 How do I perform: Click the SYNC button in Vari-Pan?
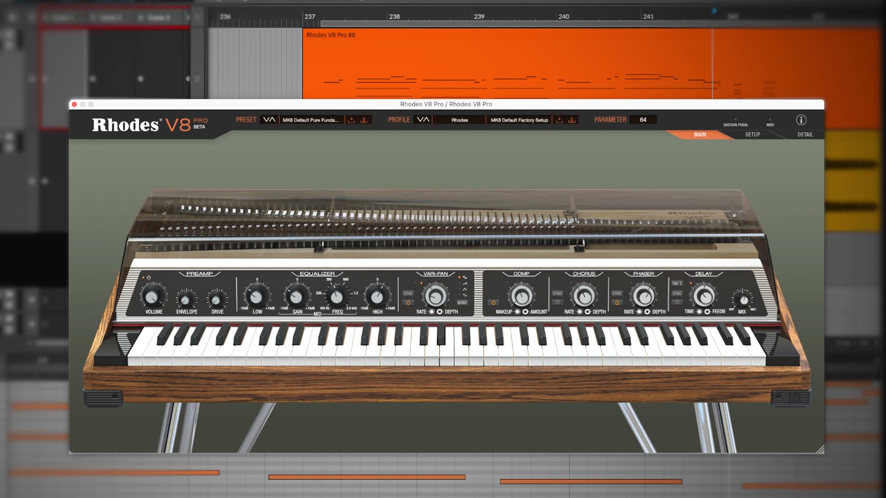(407, 294)
